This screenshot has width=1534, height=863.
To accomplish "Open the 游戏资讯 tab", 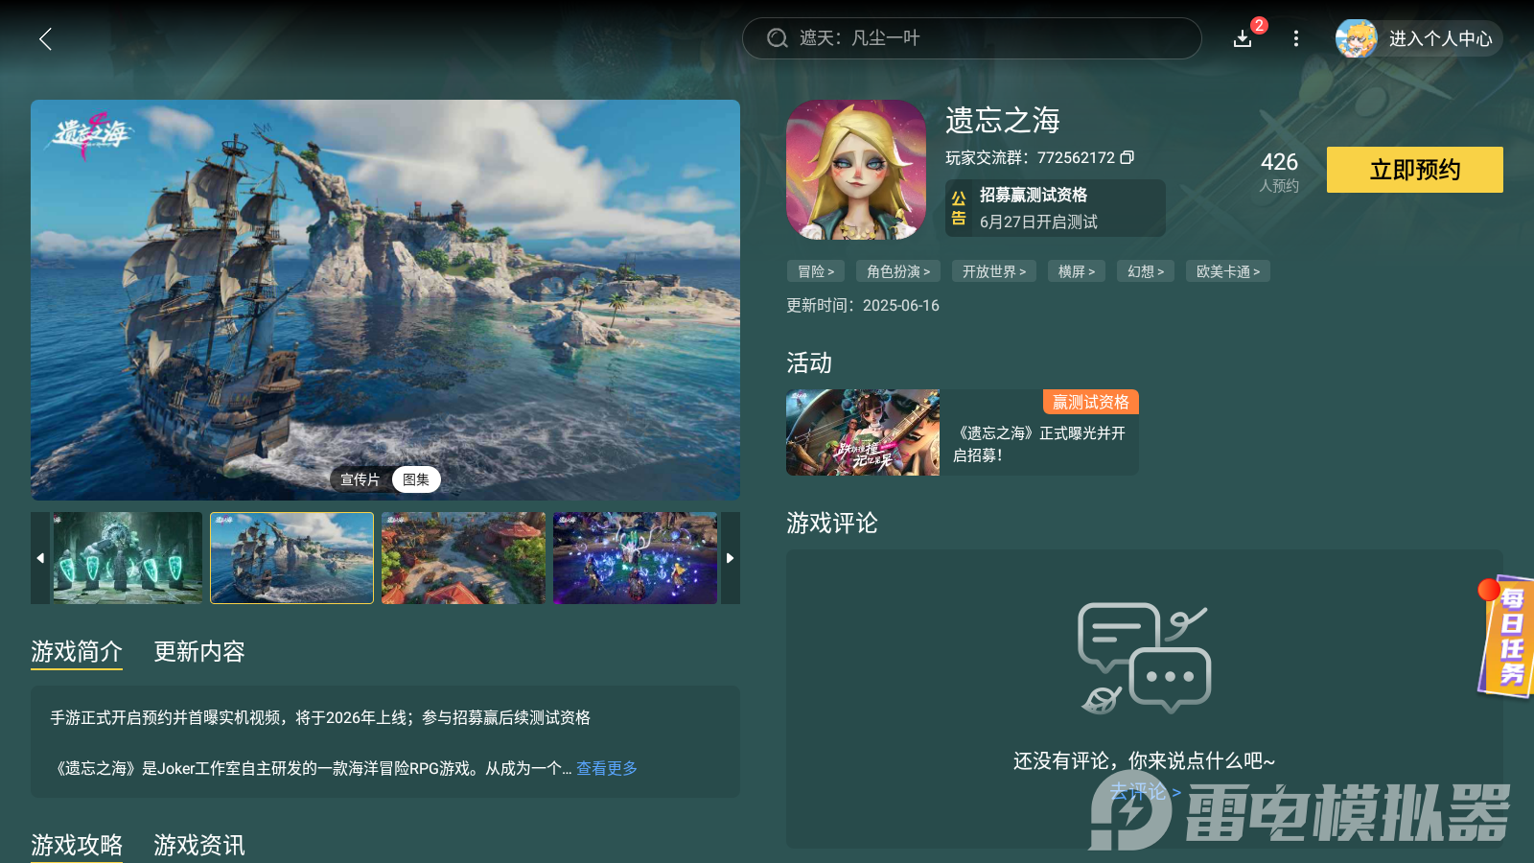I will pyautogui.click(x=198, y=846).
